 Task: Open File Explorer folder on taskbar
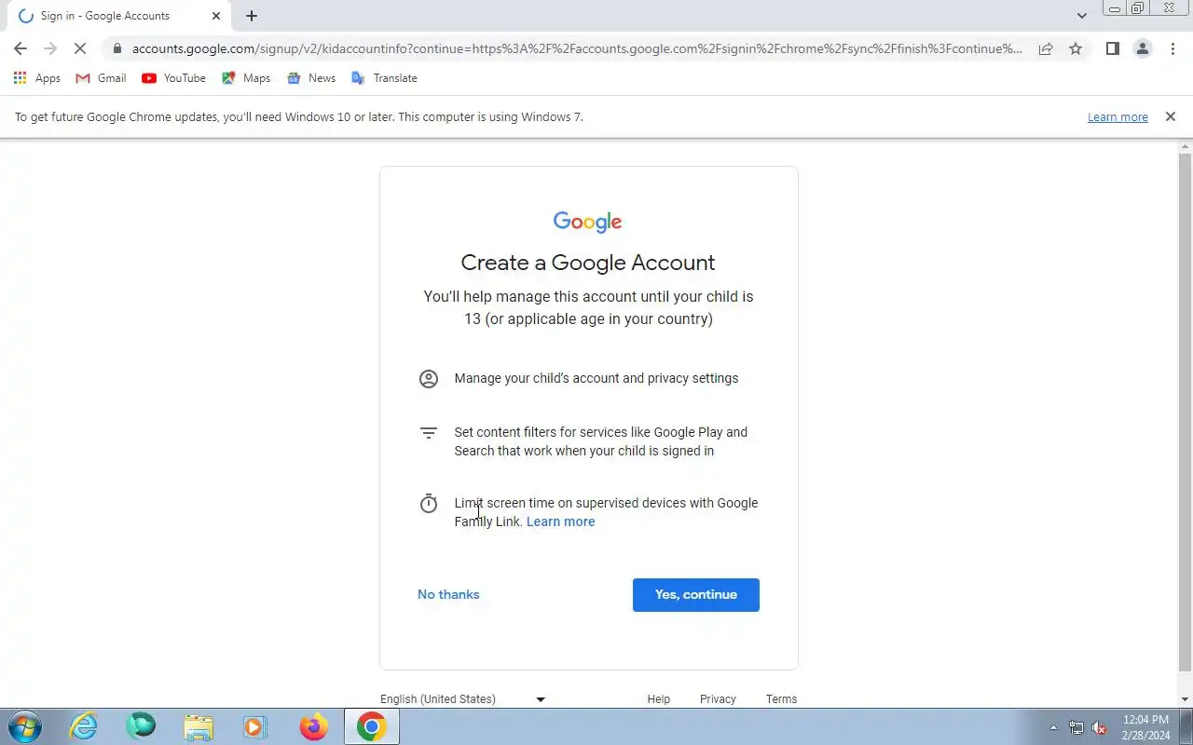pyautogui.click(x=199, y=726)
